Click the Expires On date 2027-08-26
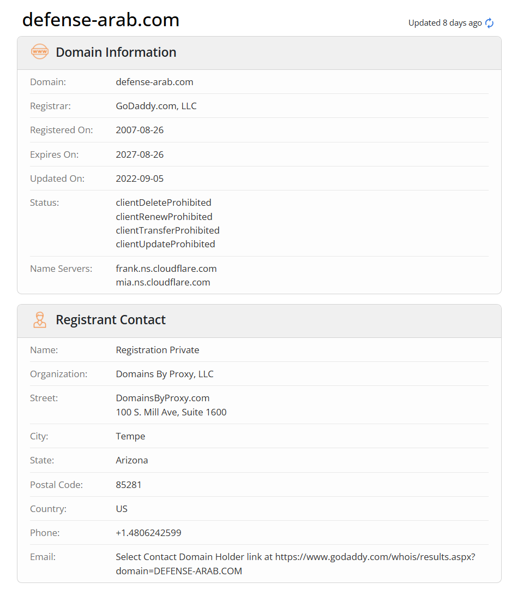The height and width of the screenshot is (589, 511). tap(140, 154)
